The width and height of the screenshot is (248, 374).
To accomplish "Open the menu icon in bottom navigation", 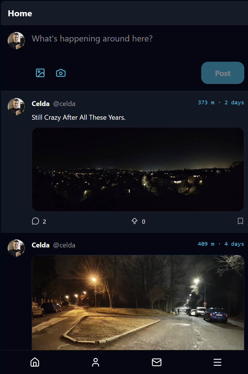I will 217,362.
